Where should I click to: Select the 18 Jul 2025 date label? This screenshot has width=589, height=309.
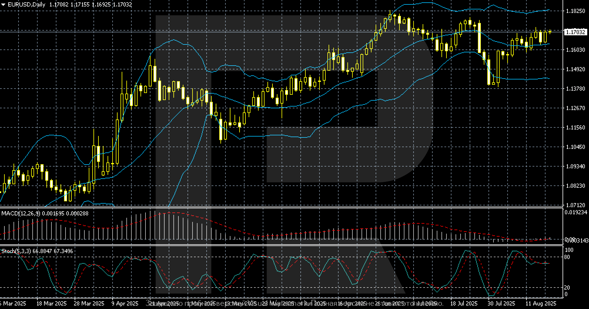click(464, 303)
